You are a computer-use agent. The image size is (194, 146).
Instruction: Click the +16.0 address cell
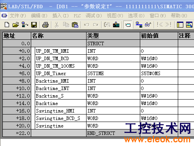point(17,111)
